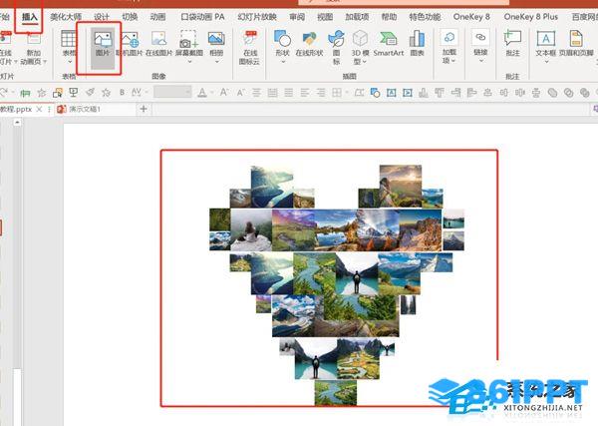Click scroll-up arrow in slide panel

(x=17, y=122)
